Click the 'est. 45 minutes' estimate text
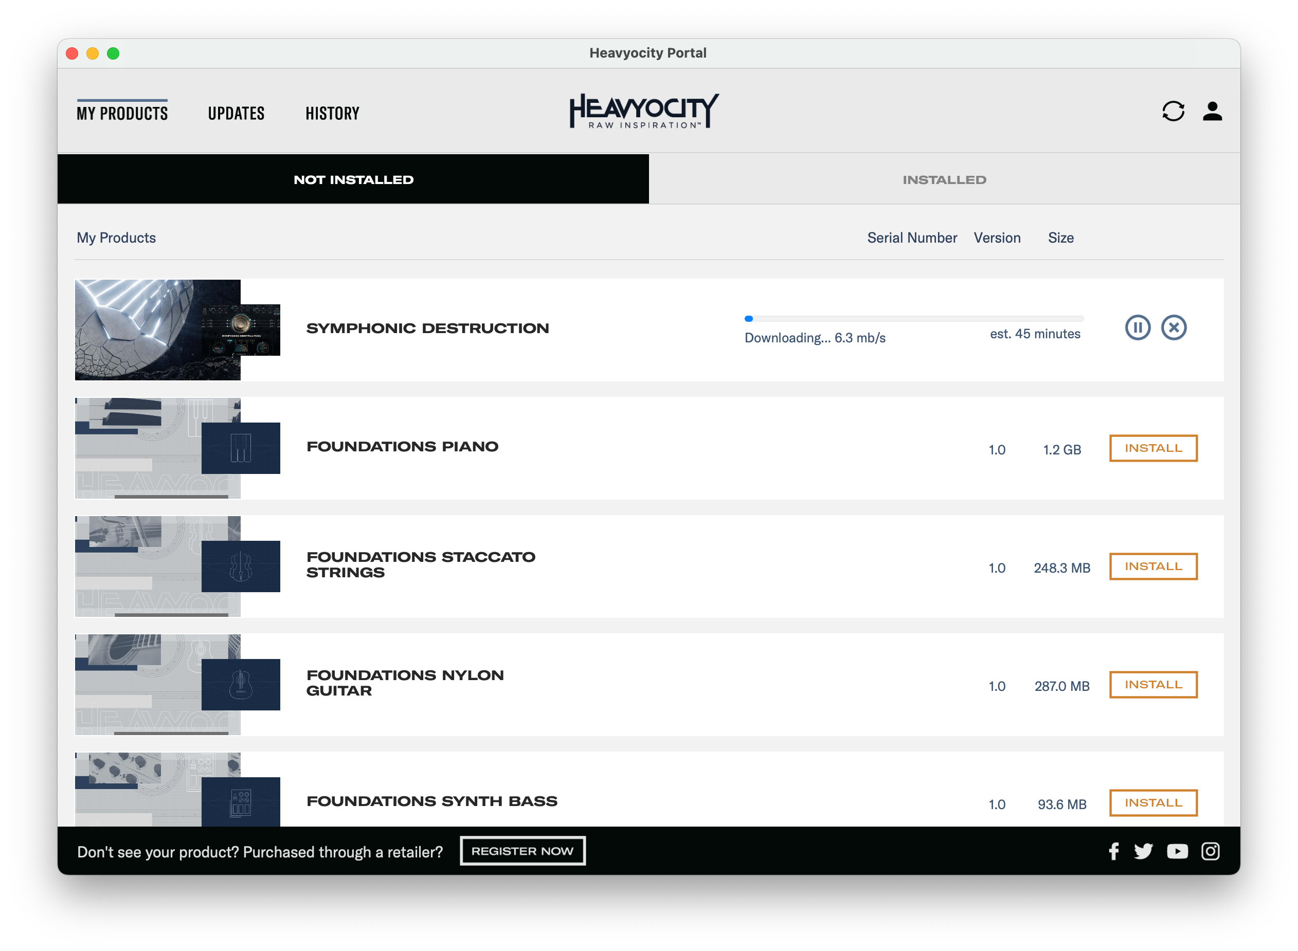Screen dimensions: 1298x951 (x=1035, y=334)
